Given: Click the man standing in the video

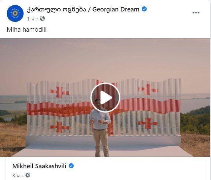Looking at the screenshot, I should pyautogui.click(x=100, y=128).
